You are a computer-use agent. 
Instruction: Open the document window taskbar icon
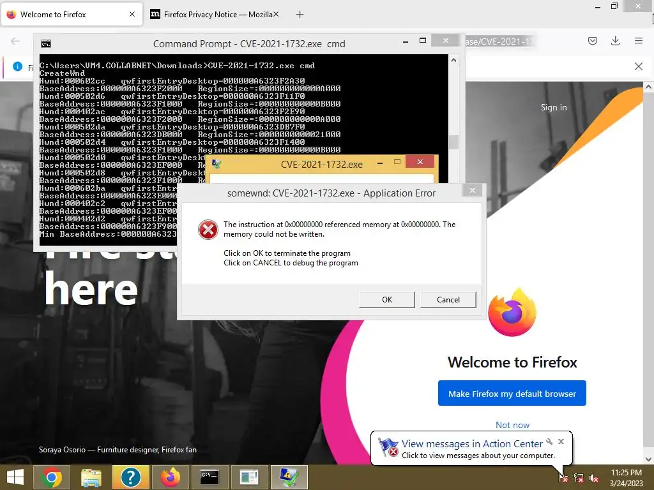(x=250, y=477)
